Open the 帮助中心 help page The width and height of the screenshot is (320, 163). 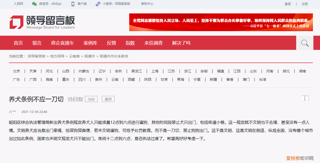click(x=147, y=4)
